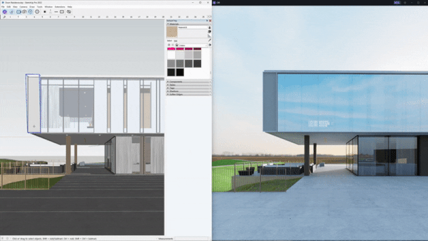The height and width of the screenshot is (241, 428).
Task: Click the black dot toolbar icon
Action: [x=45, y=12]
